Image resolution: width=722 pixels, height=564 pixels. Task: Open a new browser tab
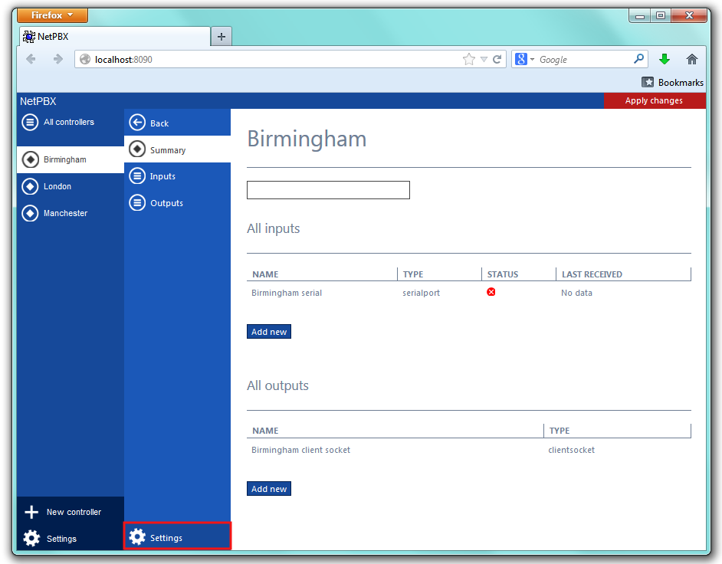coord(222,36)
